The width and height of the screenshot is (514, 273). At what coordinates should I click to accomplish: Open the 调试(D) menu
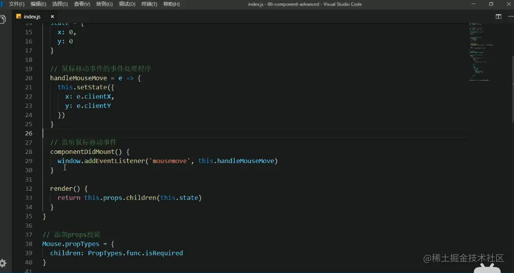tap(127, 4)
